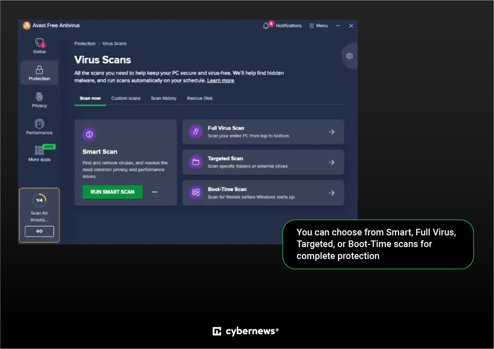Screen dimensions: 494x349
Task: Open Targeted Scan arrow
Action: [332, 162]
